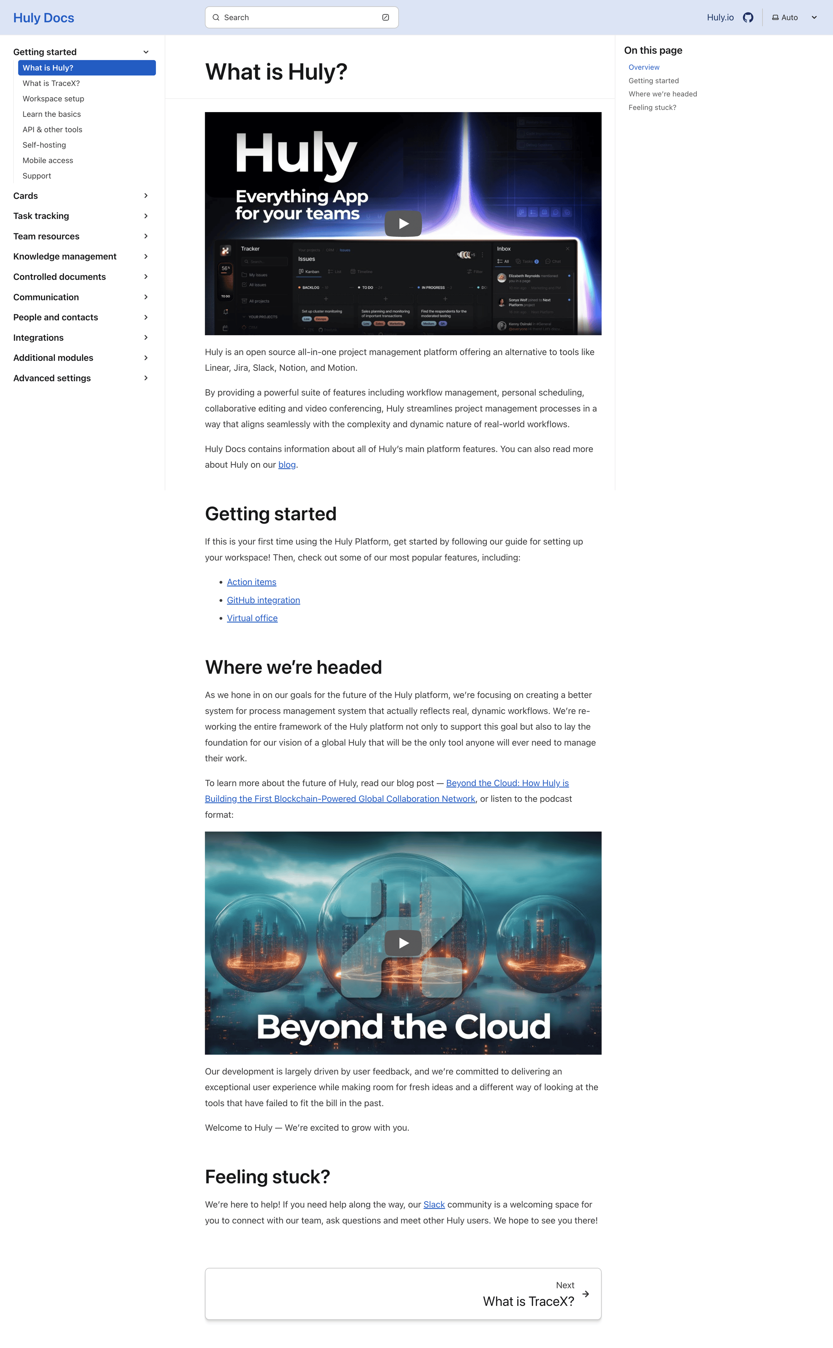Select What is Huly? in sidebar
Viewport: 833px width, 1348px height.
pyautogui.click(x=87, y=68)
